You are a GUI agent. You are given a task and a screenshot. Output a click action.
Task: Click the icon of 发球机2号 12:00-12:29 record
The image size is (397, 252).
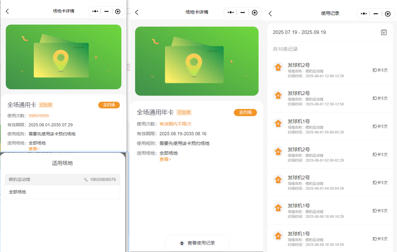click(x=278, y=67)
